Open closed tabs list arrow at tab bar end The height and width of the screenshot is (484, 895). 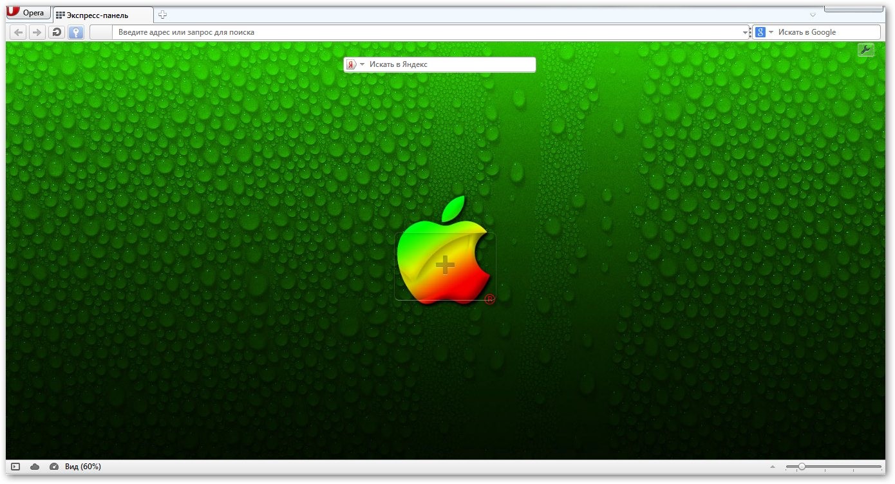coord(813,15)
